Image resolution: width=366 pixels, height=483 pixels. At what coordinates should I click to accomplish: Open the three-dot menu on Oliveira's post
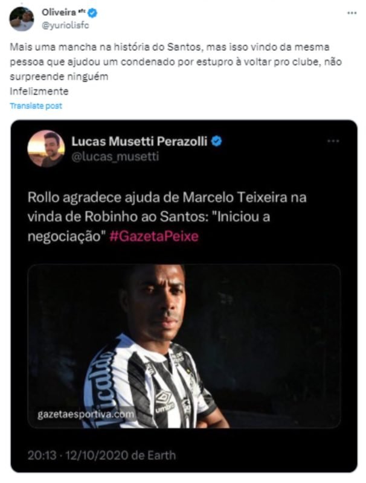click(x=352, y=13)
